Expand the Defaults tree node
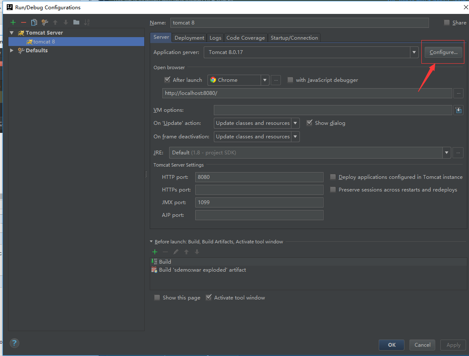The height and width of the screenshot is (356, 469). click(12, 50)
